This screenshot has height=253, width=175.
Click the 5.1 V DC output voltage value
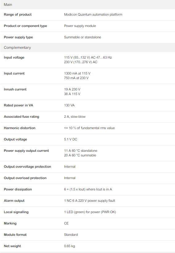(x=70, y=139)
